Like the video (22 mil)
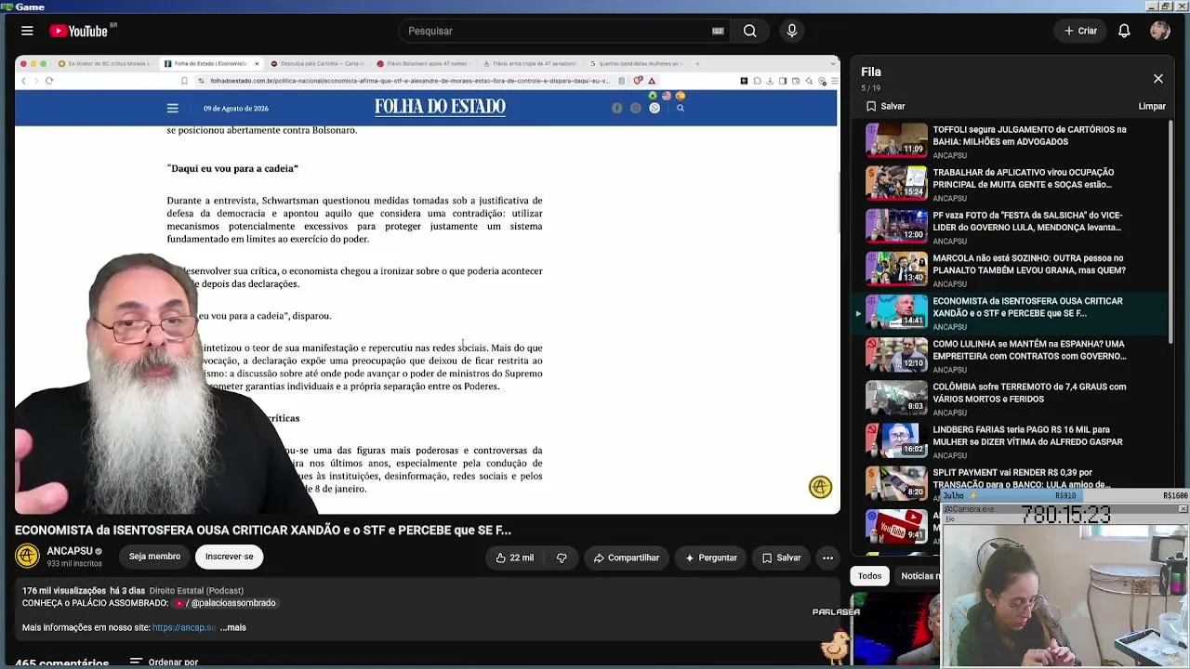Viewport: 1190px width, 669px height. (x=515, y=557)
